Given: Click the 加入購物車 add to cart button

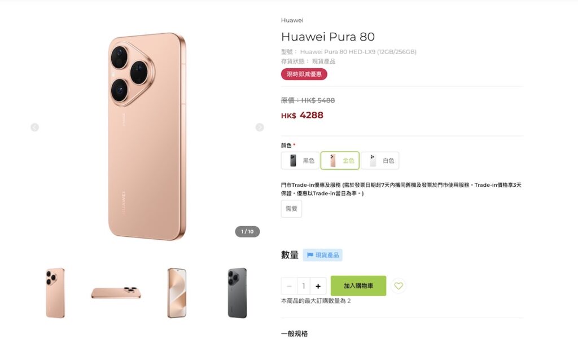Looking at the screenshot, I should [x=358, y=286].
